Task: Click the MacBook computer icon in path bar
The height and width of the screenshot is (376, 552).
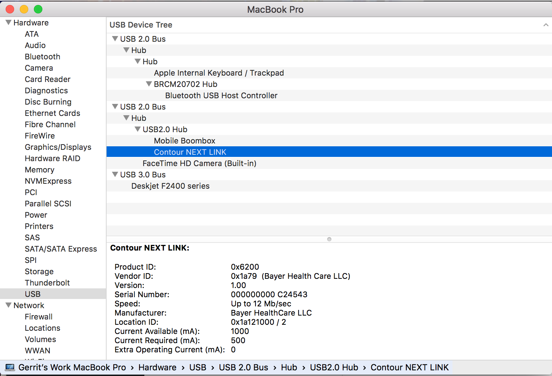Action: pyautogui.click(x=10, y=368)
